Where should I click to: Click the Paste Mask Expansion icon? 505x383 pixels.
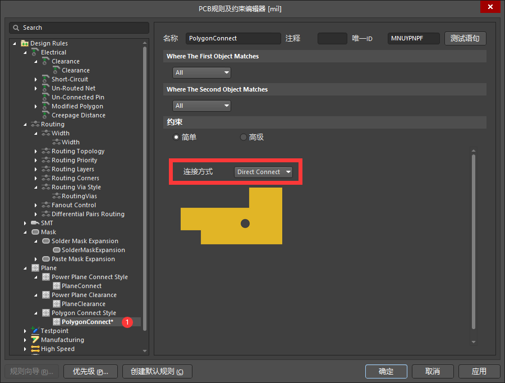(46, 259)
